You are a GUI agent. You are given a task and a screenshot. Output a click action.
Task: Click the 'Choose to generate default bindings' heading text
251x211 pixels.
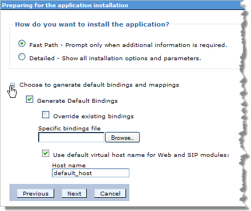[x=99, y=85]
